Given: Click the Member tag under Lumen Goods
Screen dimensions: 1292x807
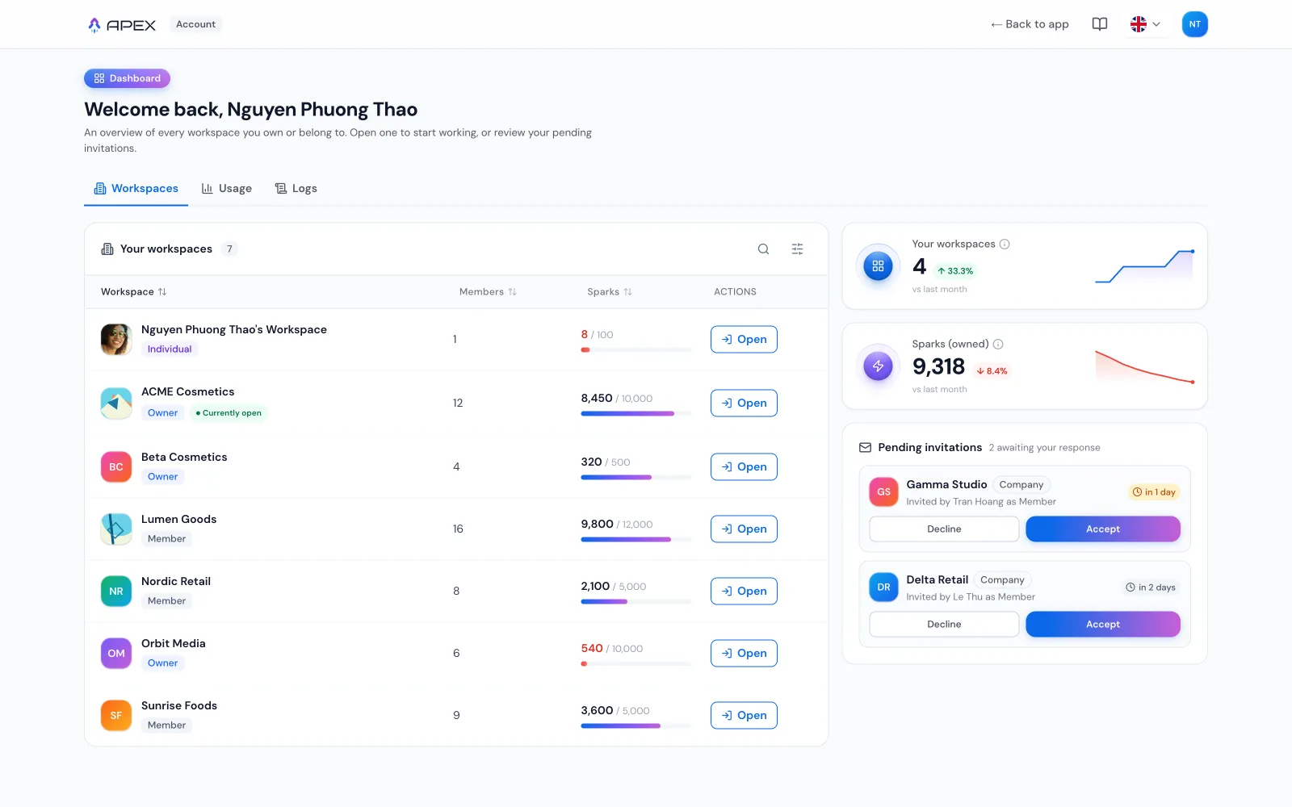Looking at the screenshot, I should click(x=166, y=539).
